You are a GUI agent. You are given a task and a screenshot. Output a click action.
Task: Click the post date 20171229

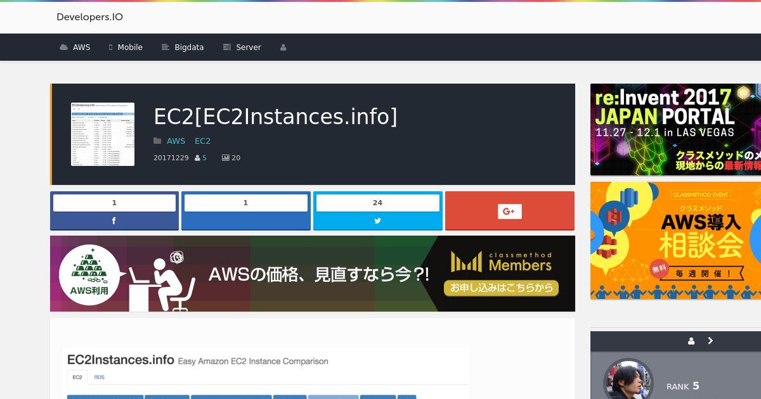coord(171,158)
